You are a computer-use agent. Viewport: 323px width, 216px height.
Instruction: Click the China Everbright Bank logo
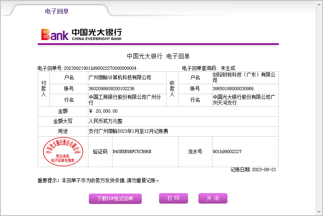[82, 34]
